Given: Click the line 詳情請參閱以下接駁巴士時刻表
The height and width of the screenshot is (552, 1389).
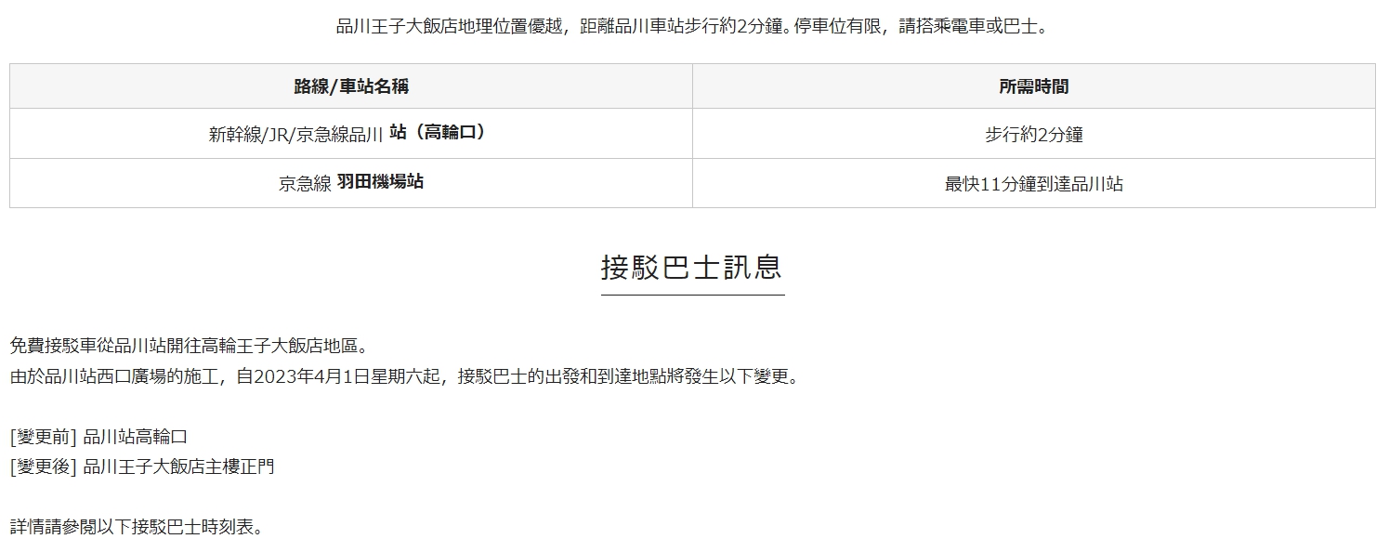Looking at the screenshot, I should point(138,527).
